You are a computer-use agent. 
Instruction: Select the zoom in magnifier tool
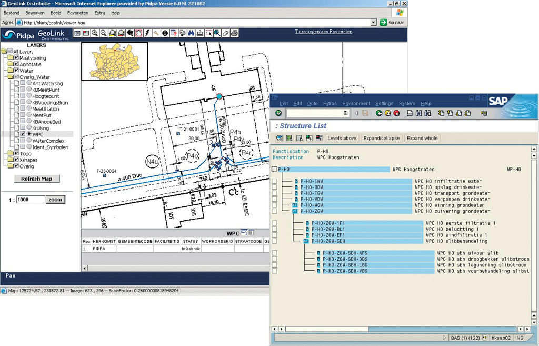(x=95, y=33)
